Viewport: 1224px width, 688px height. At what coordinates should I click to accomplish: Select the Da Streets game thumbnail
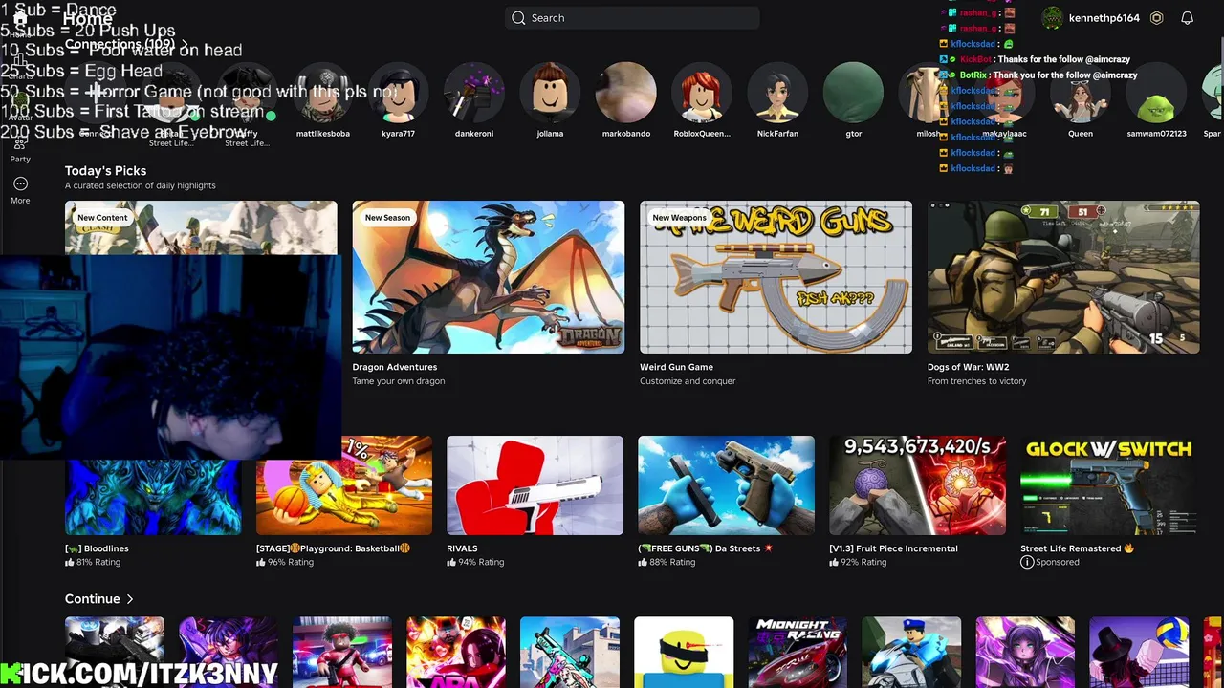click(726, 485)
